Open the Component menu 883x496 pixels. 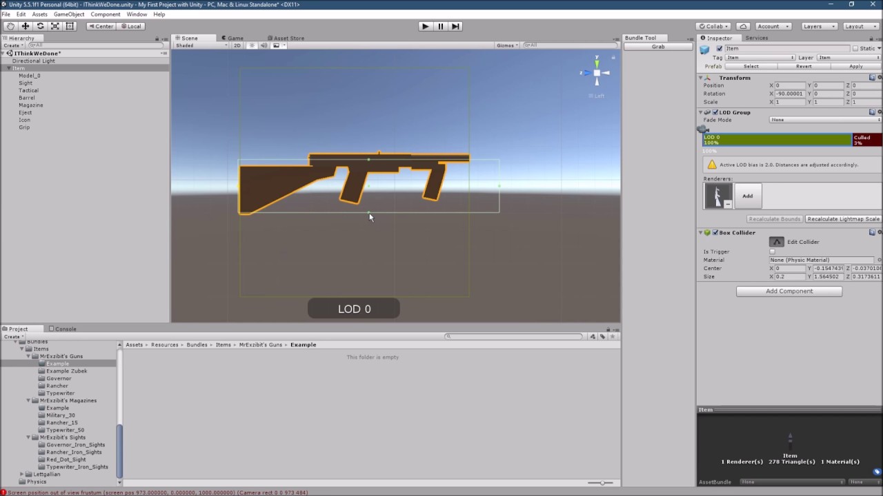tap(106, 14)
